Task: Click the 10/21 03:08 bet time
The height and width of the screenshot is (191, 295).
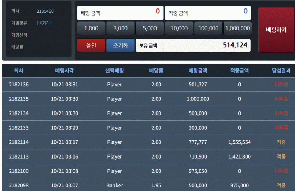Action: (x=64, y=171)
